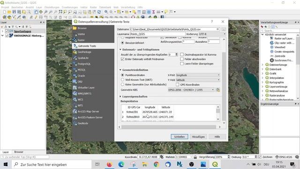The image size is (300, 169).
Task: Click the Sigma statistics summary icon
Action: pos(154,12)
